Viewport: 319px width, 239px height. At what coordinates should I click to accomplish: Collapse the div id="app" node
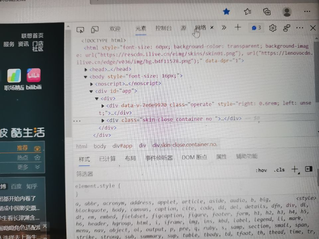tap(91, 92)
